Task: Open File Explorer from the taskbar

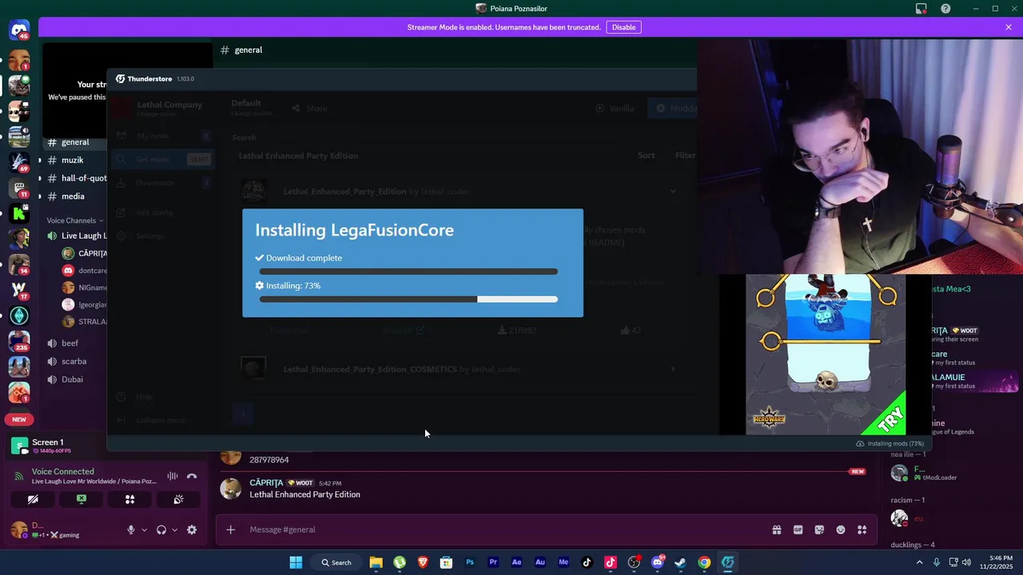Action: (376, 562)
